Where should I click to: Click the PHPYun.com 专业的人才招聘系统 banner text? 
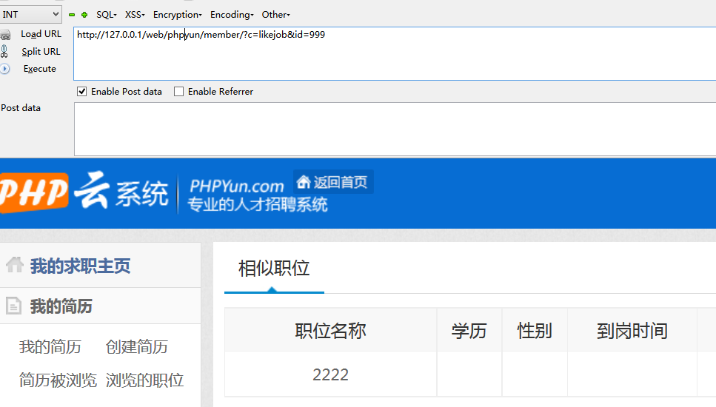[x=258, y=195]
